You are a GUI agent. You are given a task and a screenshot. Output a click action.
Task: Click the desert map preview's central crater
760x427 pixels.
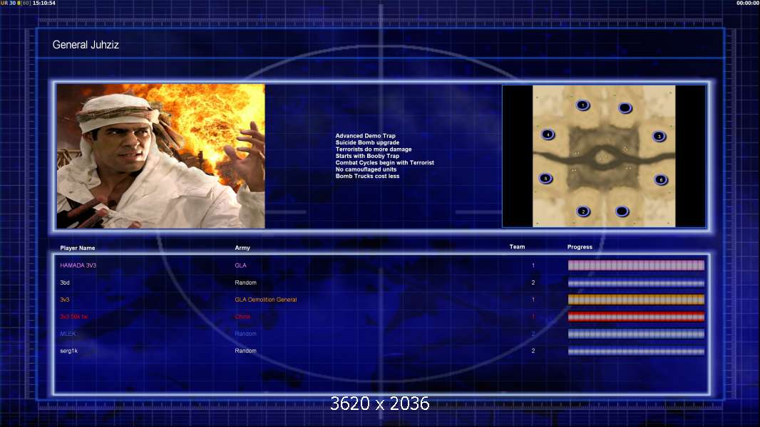coord(603,157)
